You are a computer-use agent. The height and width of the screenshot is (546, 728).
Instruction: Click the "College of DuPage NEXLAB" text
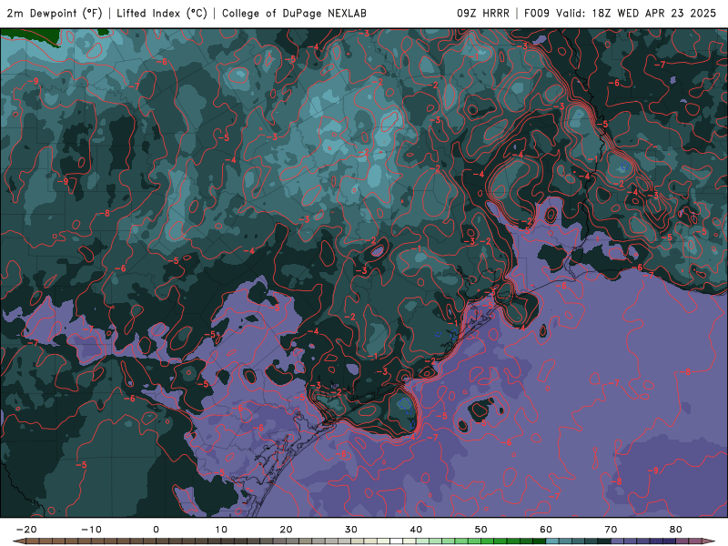294,13
